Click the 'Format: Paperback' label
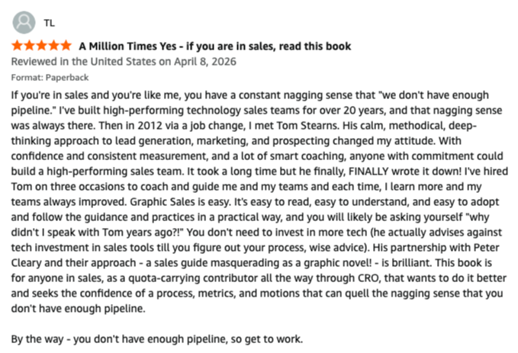The image size is (518, 353). tap(50, 78)
